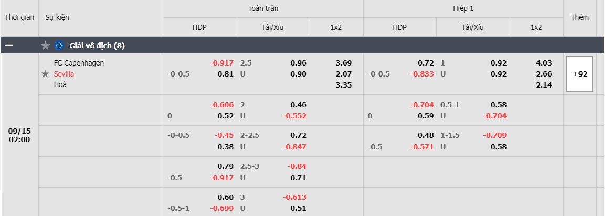
Task: Open the FC Copenhagen team name
Action: point(79,63)
